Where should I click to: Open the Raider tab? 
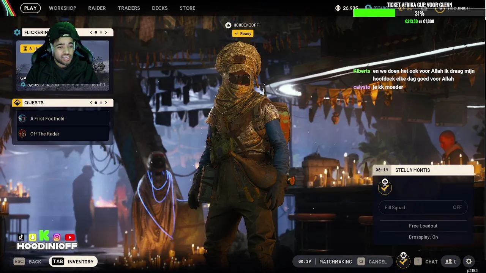97,8
